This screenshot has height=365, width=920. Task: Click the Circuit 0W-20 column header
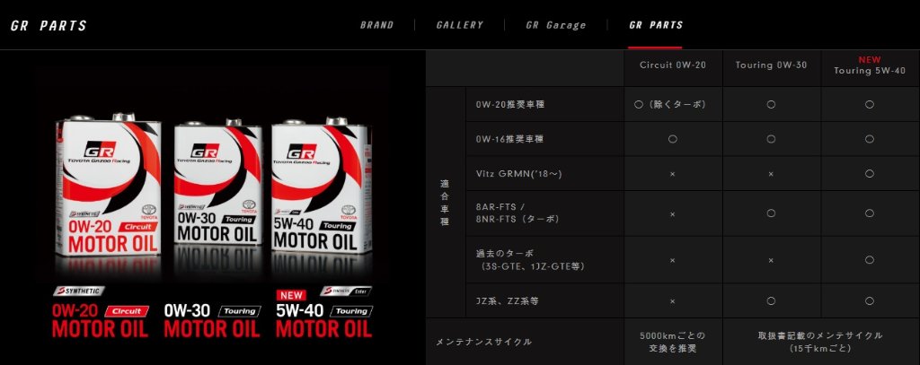tap(673, 65)
